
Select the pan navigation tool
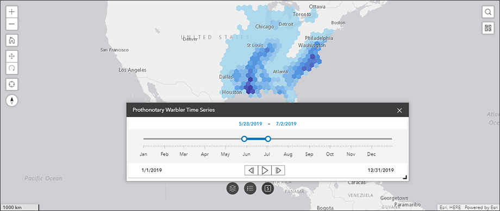(12, 57)
